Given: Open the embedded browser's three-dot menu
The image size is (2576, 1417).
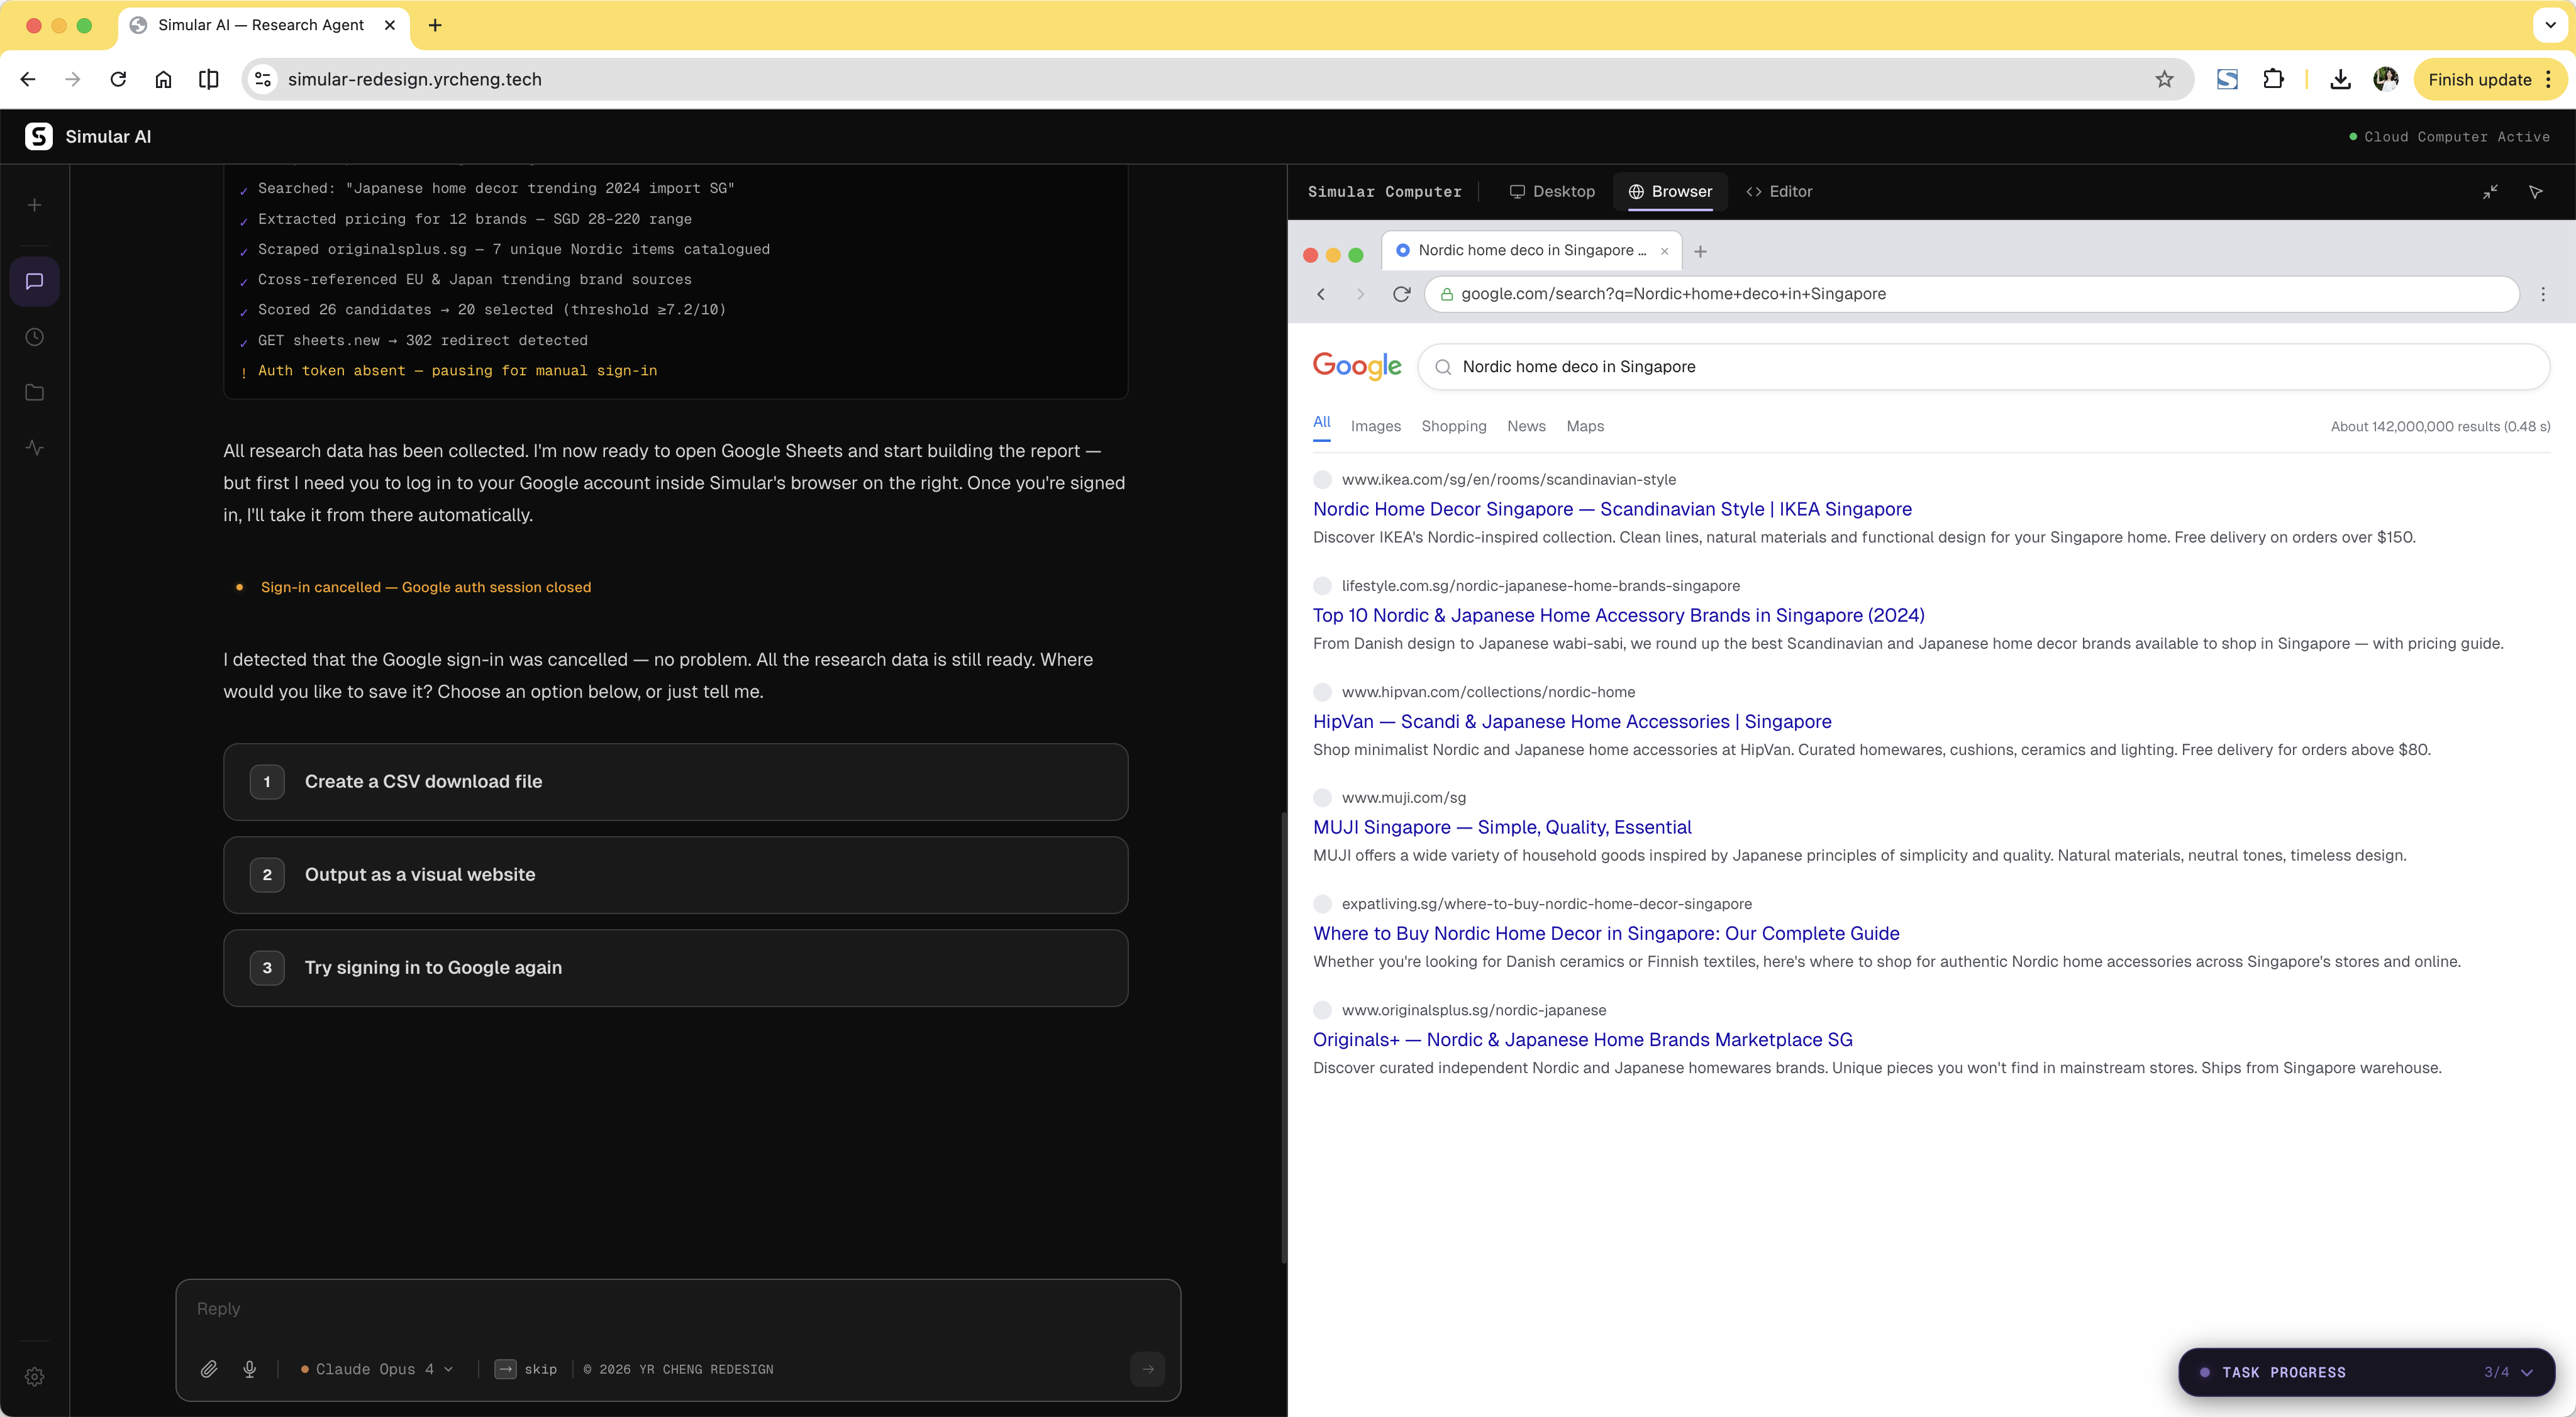Looking at the screenshot, I should pyautogui.click(x=2543, y=294).
